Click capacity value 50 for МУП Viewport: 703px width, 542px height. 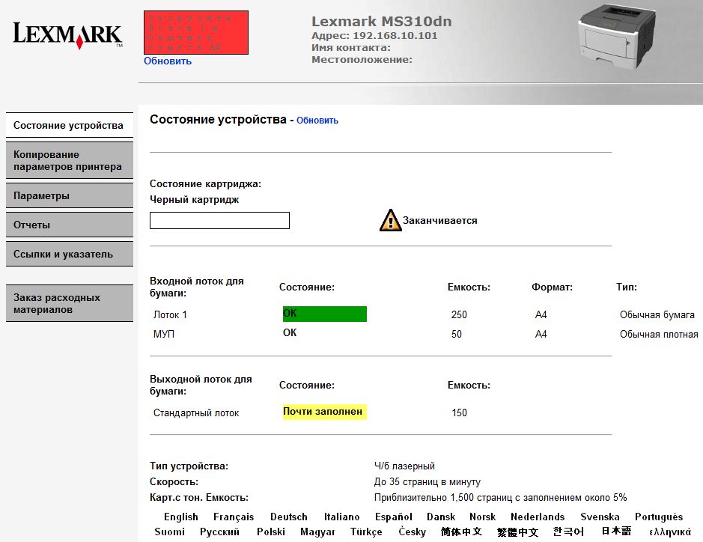[x=457, y=334]
